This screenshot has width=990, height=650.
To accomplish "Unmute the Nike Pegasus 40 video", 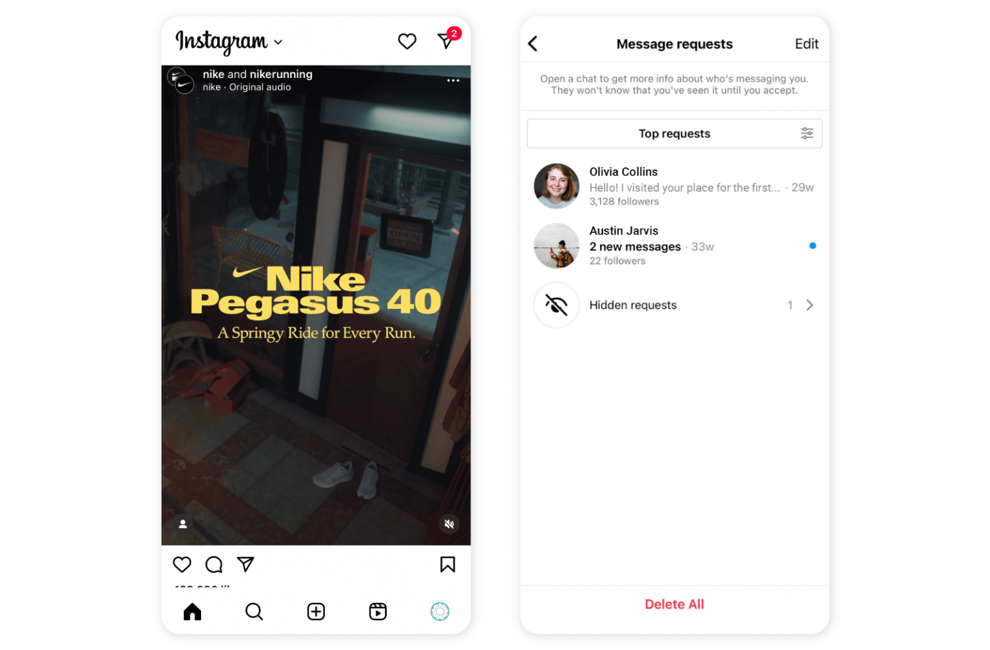I will pyautogui.click(x=449, y=524).
